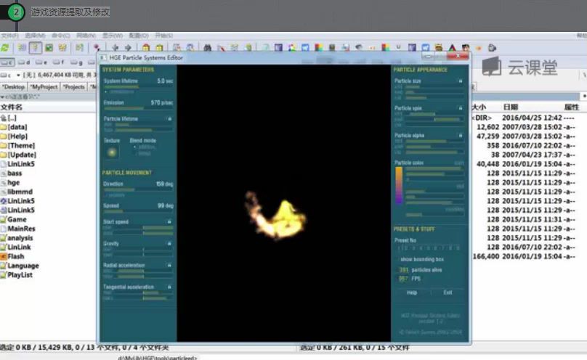
Task: Click the Spread slider showing 99 deg
Action: click(139, 212)
